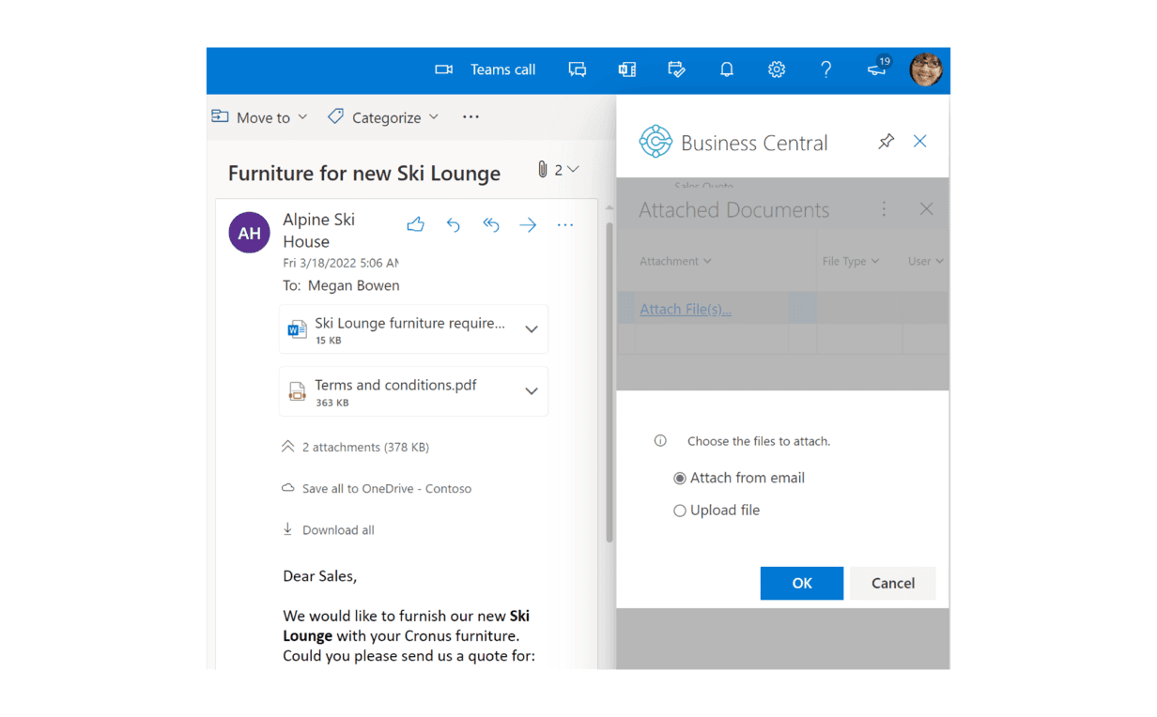Click OK to confirm attachment choice
The width and height of the screenshot is (1157, 717).
(x=801, y=583)
